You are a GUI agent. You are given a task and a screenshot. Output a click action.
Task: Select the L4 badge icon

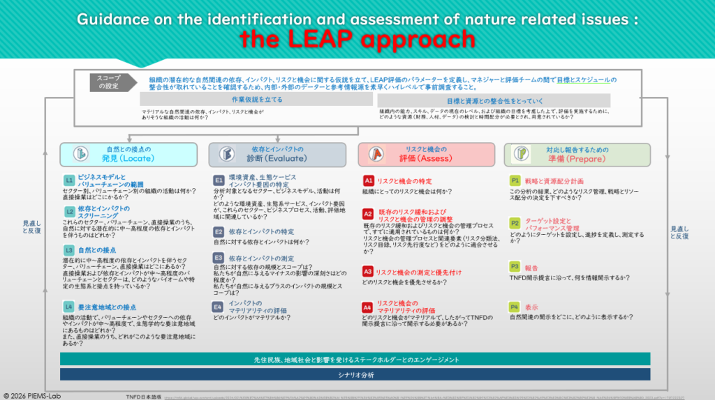coord(69,307)
